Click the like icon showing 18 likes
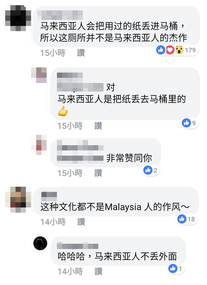This screenshot has height=285, width=207. [x=182, y=219]
